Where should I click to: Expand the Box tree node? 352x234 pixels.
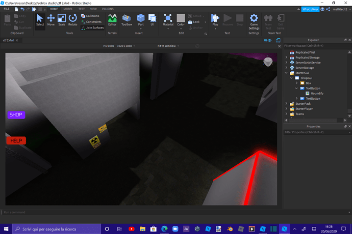296,83
